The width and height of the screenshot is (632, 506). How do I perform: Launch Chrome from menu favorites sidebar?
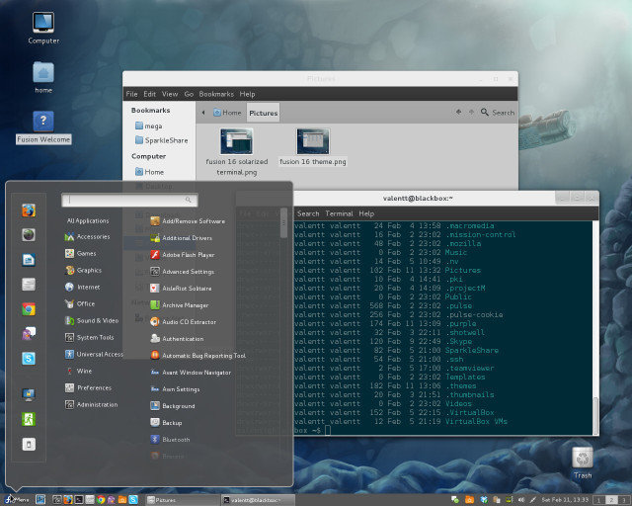pyautogui.click(x=29, y=309)
